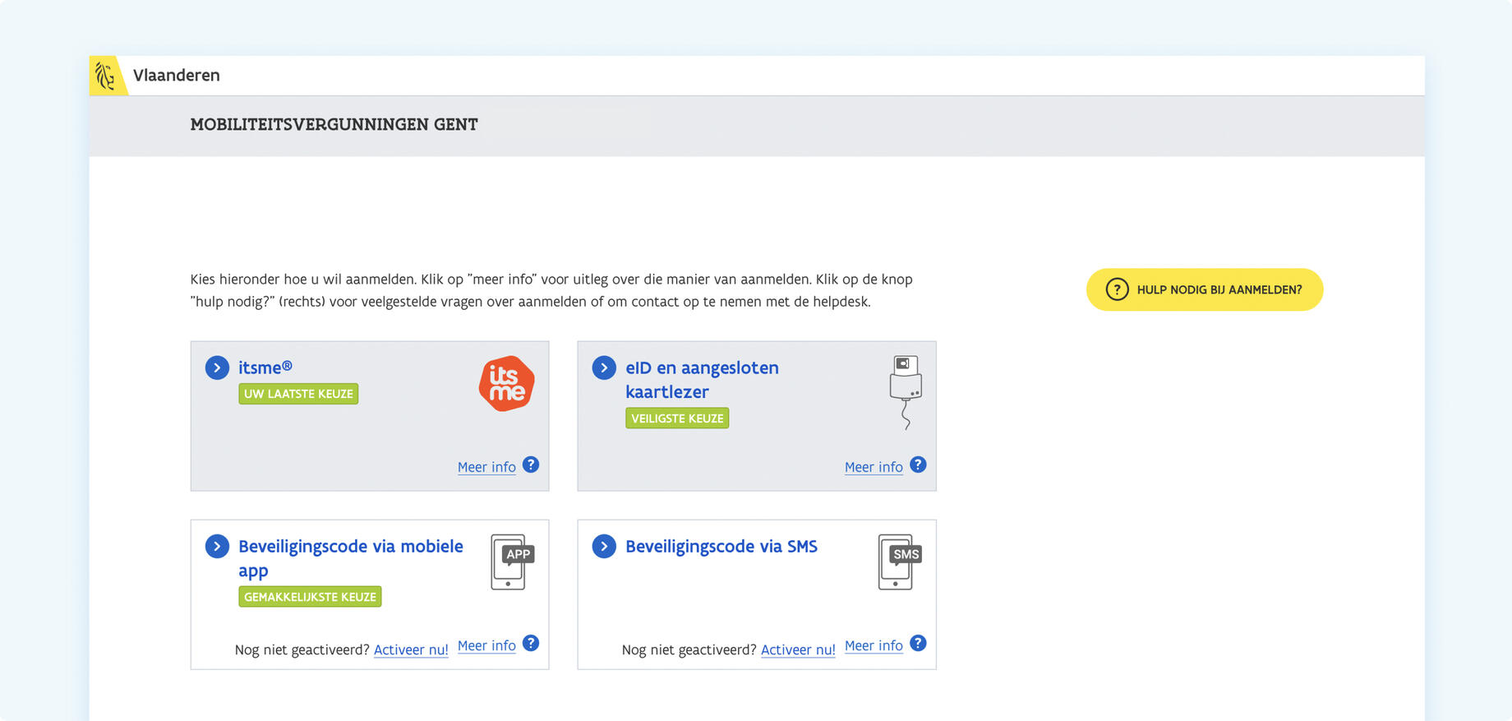
Task: Click the question mark in the yellow help button
Action: pyautogui.click(x=1117, y=289)
